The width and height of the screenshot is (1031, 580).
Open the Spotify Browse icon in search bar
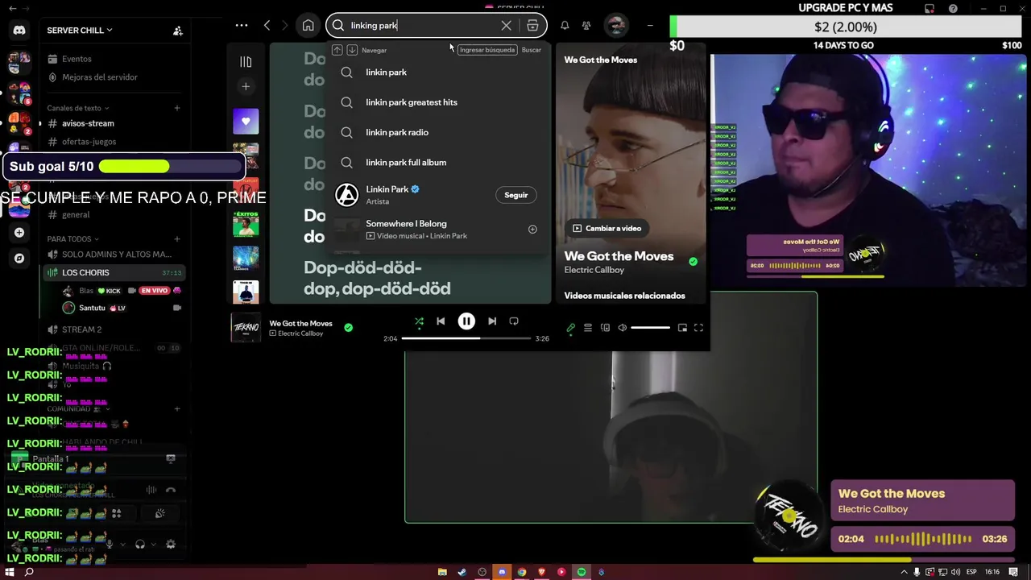[x=532, y=26]
